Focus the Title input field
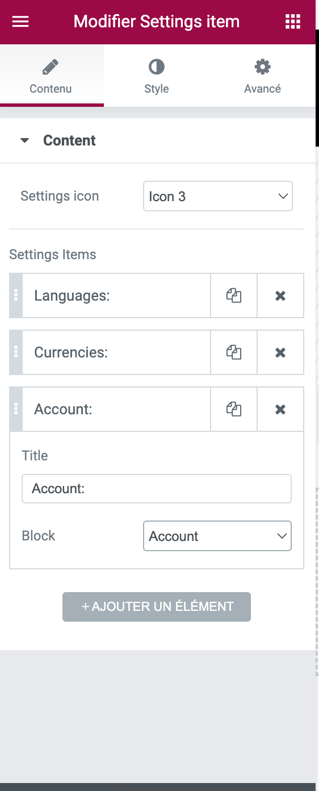The height and width of the screenshot is (791, 319). 157,489
